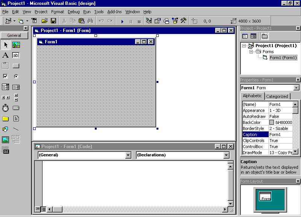Screen dimensions: 301x217
Task: Open the Format menu
Action: [x=58, y=12]
